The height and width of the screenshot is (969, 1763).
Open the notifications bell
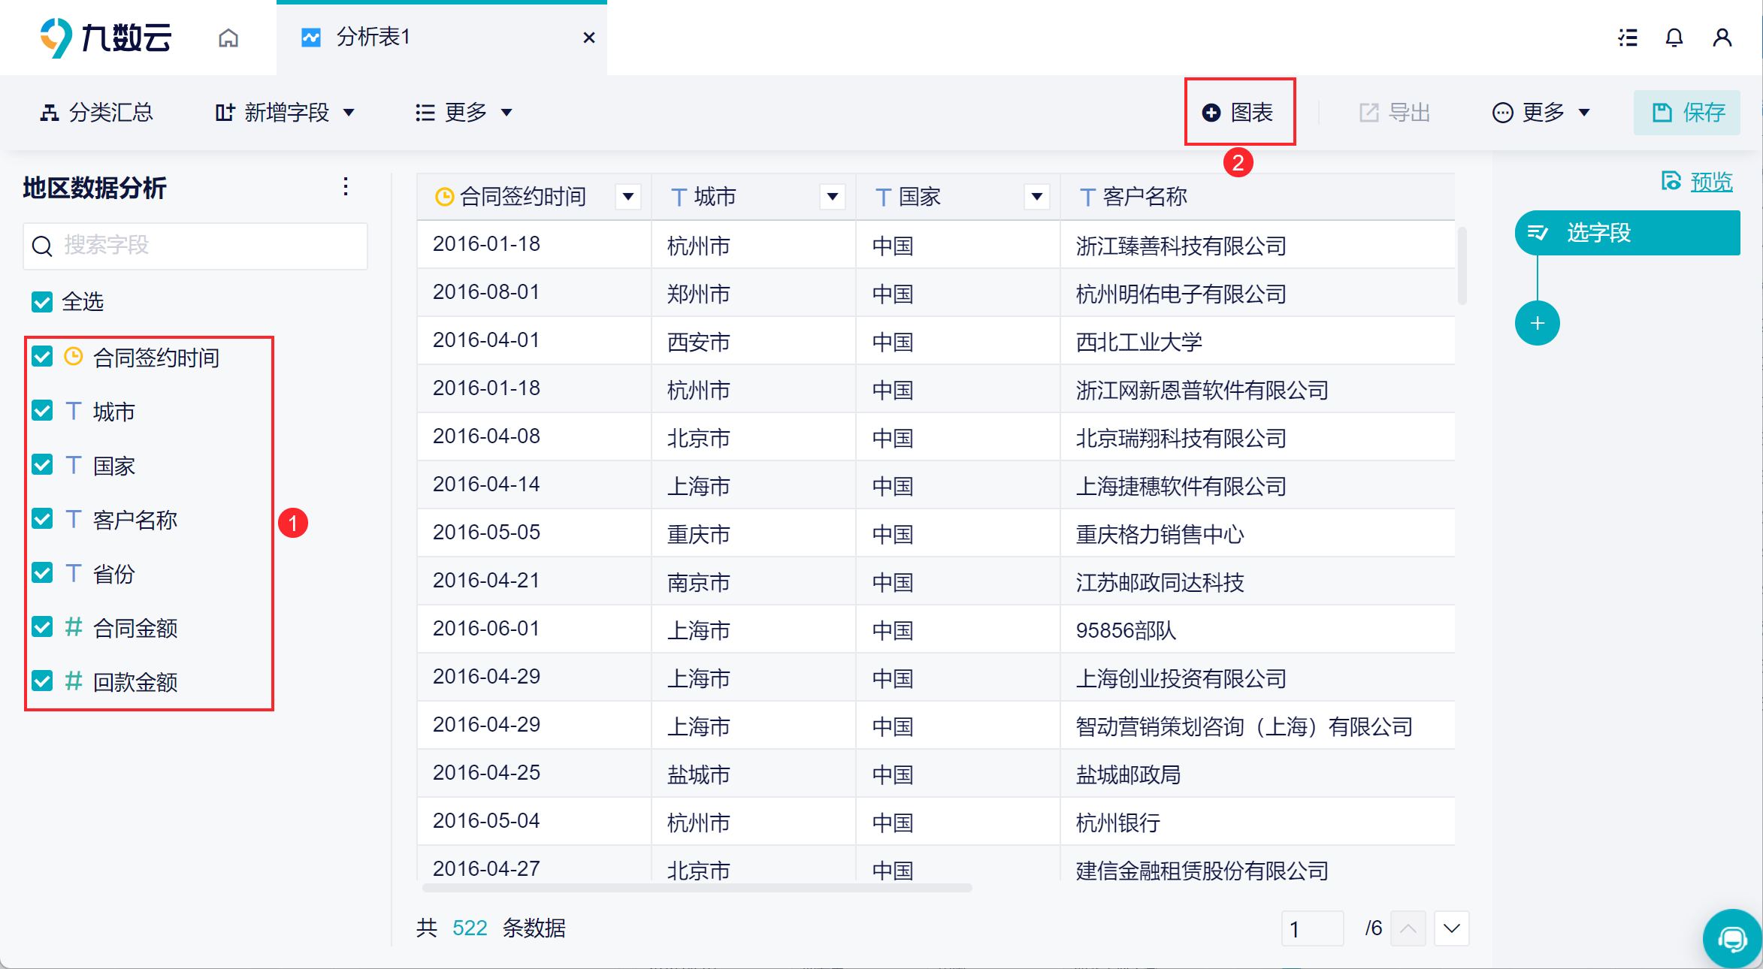[1674, 38]
